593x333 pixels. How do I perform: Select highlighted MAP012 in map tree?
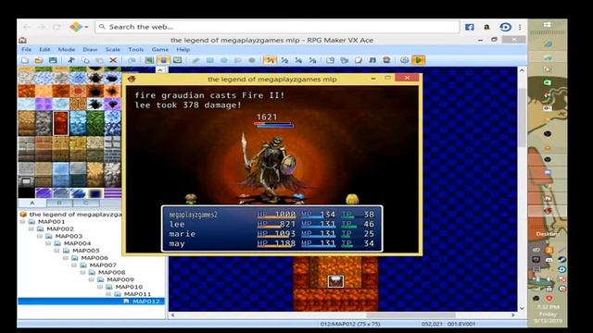146,302
